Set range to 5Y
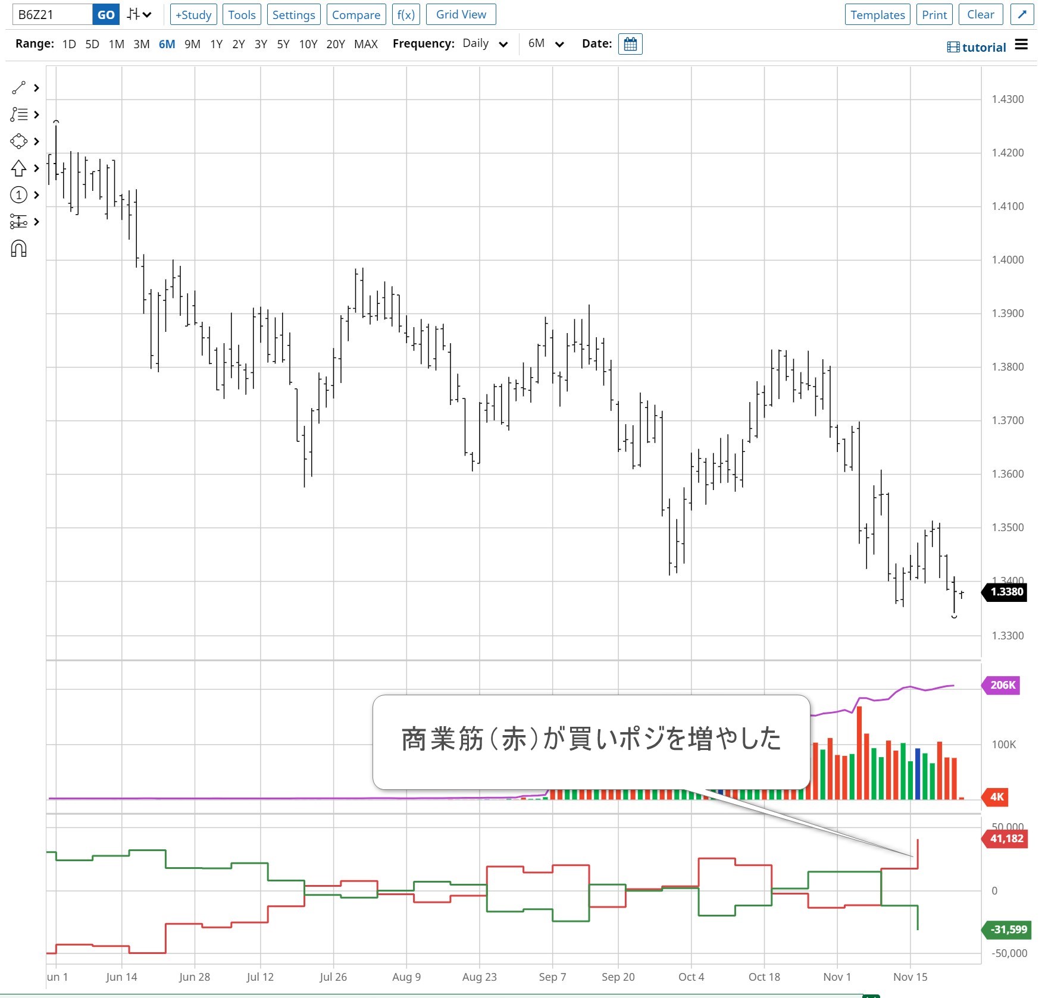The width and height of the screenshot is (1042, 998). click(x=283, y=44)
